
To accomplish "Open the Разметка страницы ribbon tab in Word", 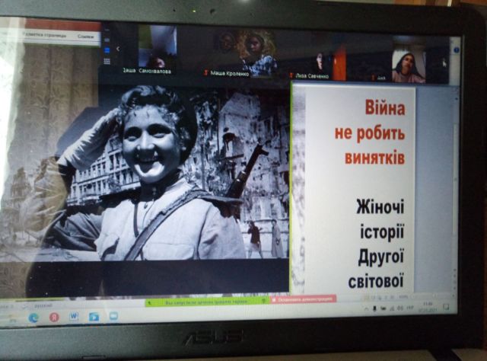I will click(46, 35).
